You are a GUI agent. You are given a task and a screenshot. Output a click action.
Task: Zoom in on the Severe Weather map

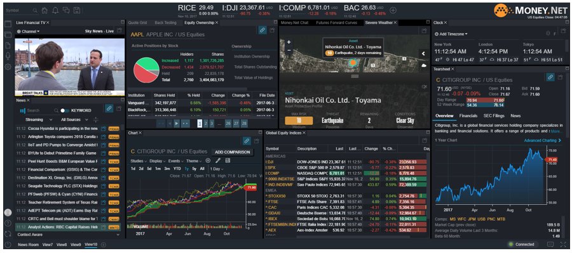(289, 42)
